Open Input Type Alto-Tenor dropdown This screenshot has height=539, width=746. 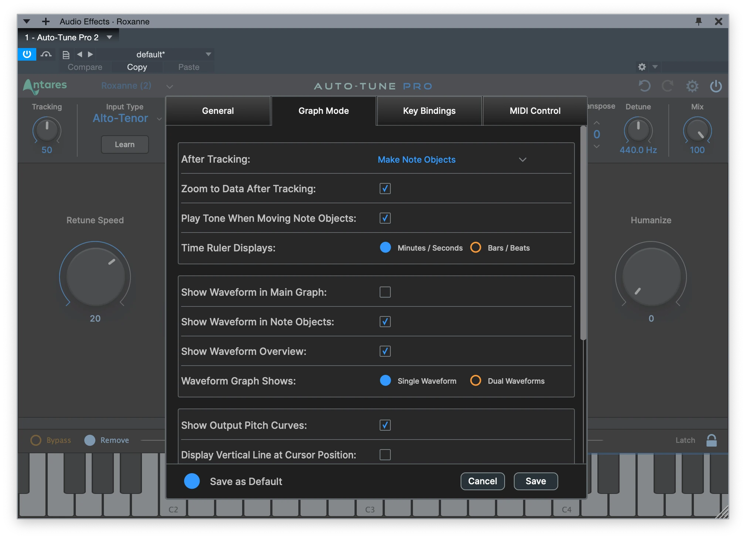(x=159, y=119)
